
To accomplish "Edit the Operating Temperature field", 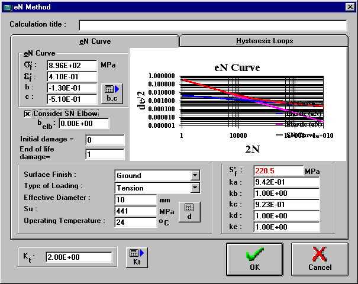I will click(136, 222).
